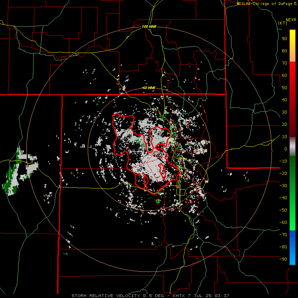Click the -60 value on velocity scale
This screenshot has height=298, width=298.
point(283,223)
